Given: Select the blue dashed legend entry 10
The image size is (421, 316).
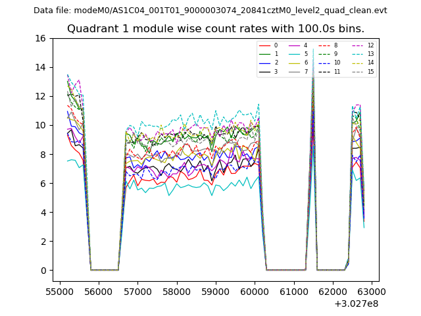Looking at the screenshot, I should click(x=329, y=63).
